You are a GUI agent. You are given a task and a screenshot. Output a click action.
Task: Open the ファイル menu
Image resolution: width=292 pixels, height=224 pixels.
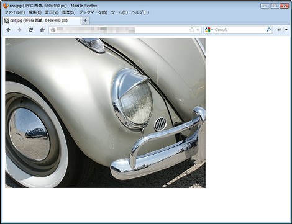[14, 12]
